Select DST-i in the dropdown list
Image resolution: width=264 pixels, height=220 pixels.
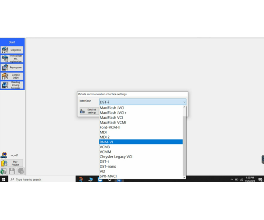pos(141,161)
